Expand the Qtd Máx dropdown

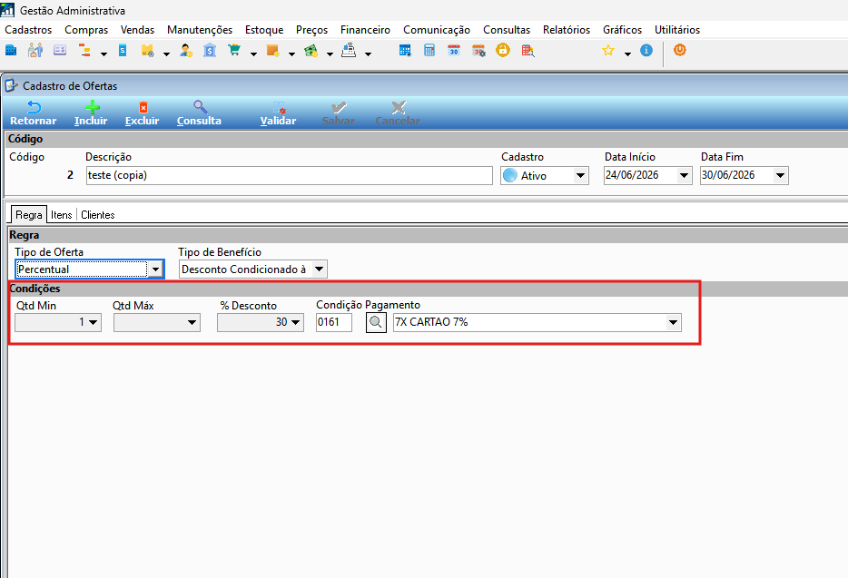192,323
